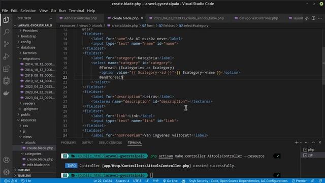Click PHP language mode status item
The image size is (325, 183).
click(155, 181)
